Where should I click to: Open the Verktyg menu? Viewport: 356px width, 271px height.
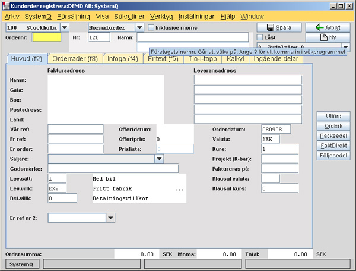coord(161,17)
